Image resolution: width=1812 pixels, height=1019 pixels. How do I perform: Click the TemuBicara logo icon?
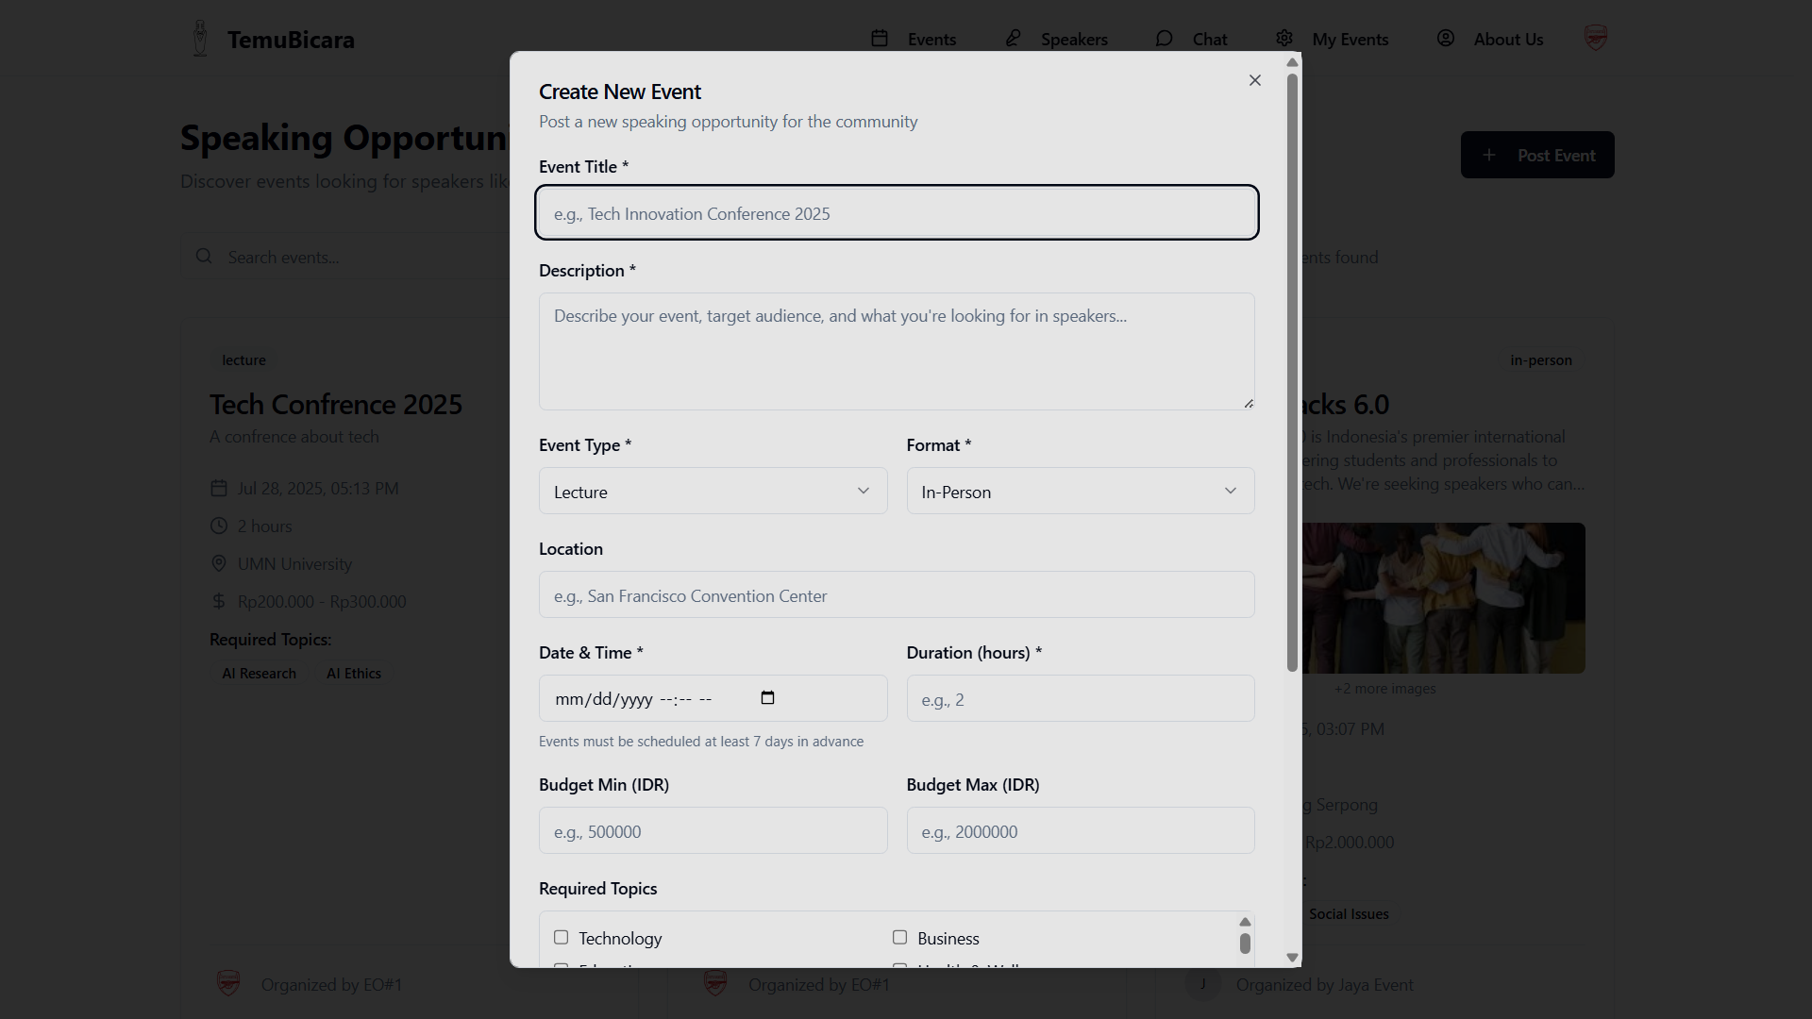pyautogui.click(x=200, y=39)
